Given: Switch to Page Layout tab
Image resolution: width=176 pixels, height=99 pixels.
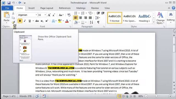Looking at the screenshot, I should point(47,8).
